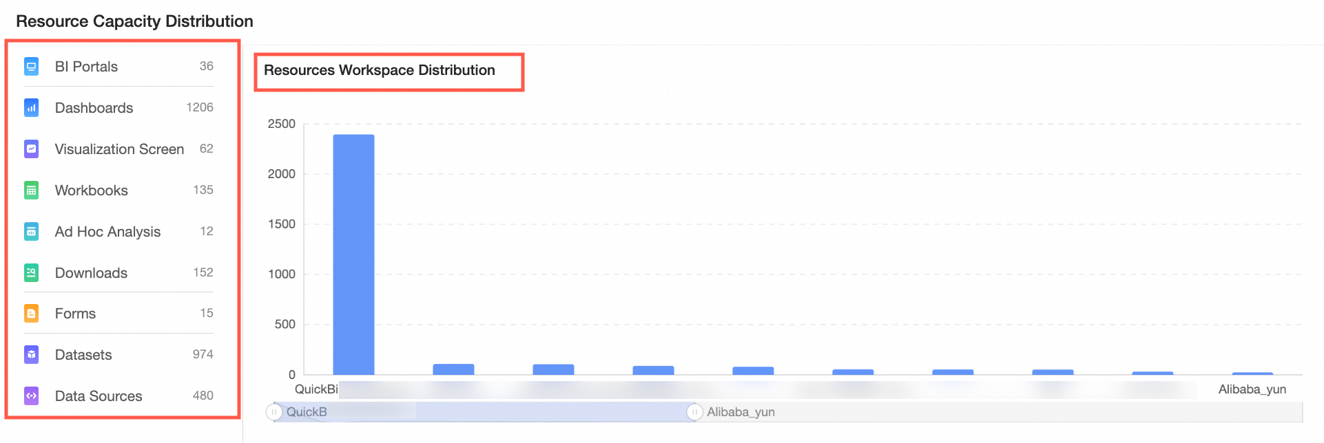Select the Ad Hoc Analysis label
The height and width of the screenshot is (443, 1324).
point(107,232)
